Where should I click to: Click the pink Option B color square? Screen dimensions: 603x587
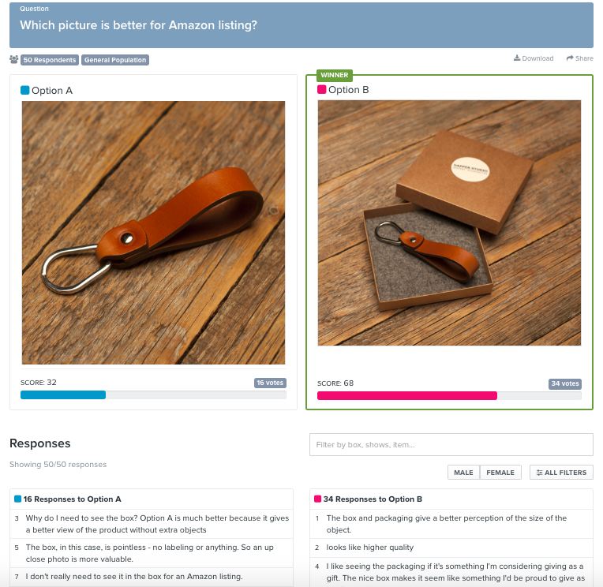click(321, 90)
